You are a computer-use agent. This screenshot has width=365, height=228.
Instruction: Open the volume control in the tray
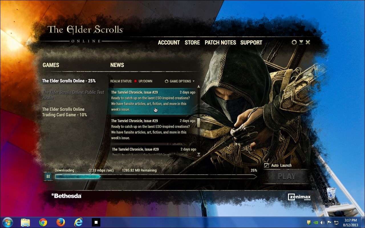tap(323, 222)
